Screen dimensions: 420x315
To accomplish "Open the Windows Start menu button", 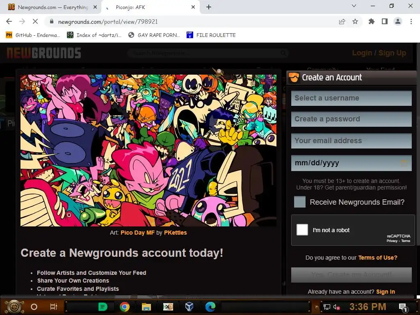I will coord(15,307).
